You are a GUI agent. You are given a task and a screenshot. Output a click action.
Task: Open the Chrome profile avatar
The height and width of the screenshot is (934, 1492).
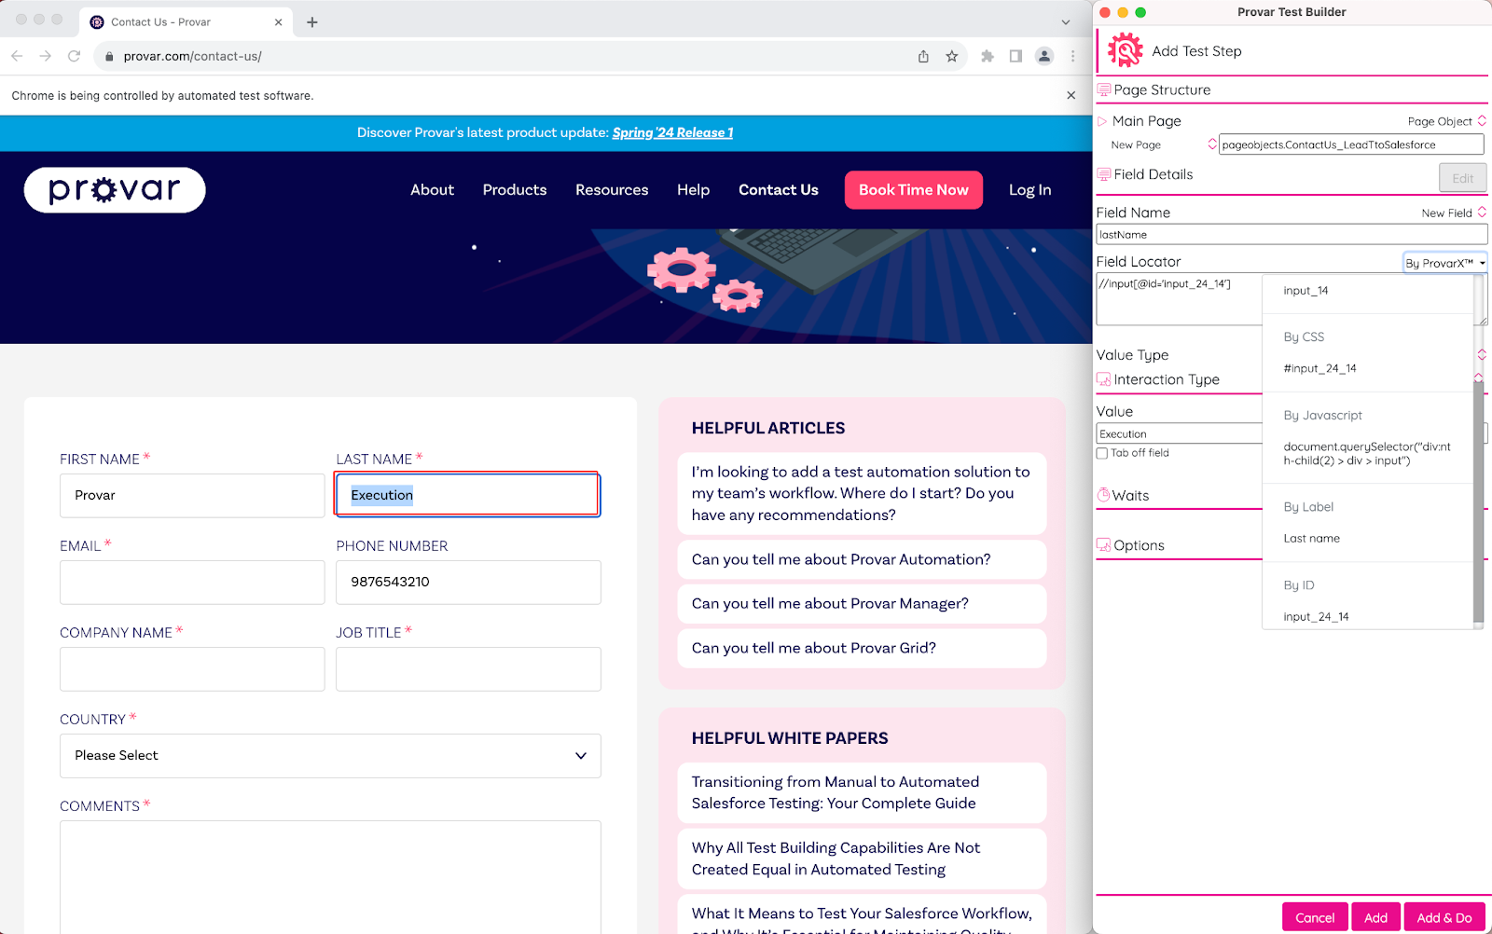(1044, 56)
